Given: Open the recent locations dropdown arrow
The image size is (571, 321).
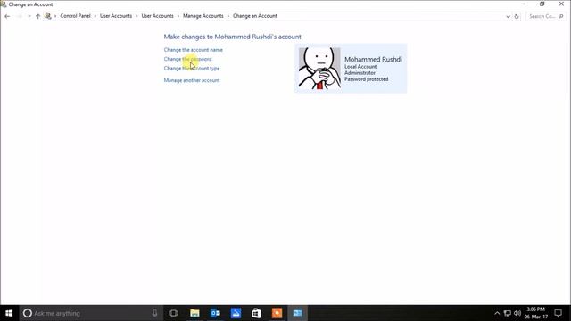Looking at the screenshot, I should tap(29, 16).
